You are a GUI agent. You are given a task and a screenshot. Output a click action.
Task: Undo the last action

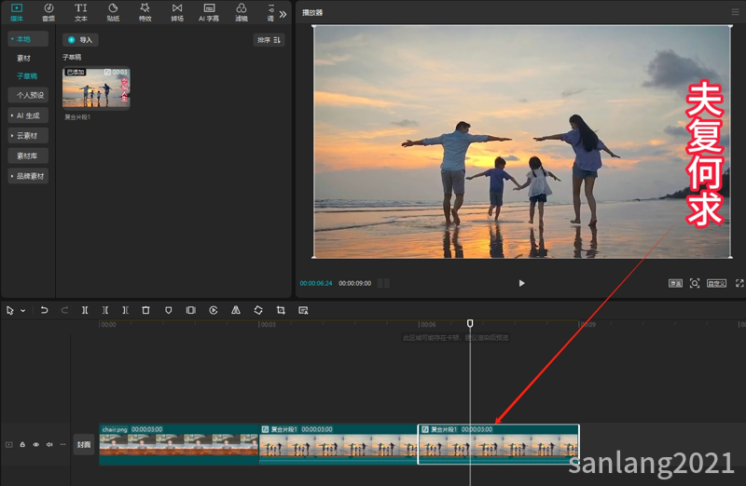[44, 310]
